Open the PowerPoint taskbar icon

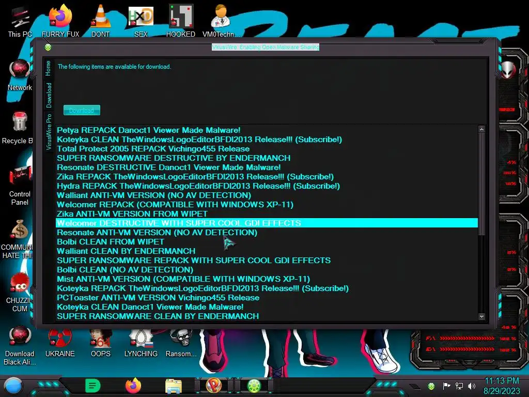(x=213, y=386)
